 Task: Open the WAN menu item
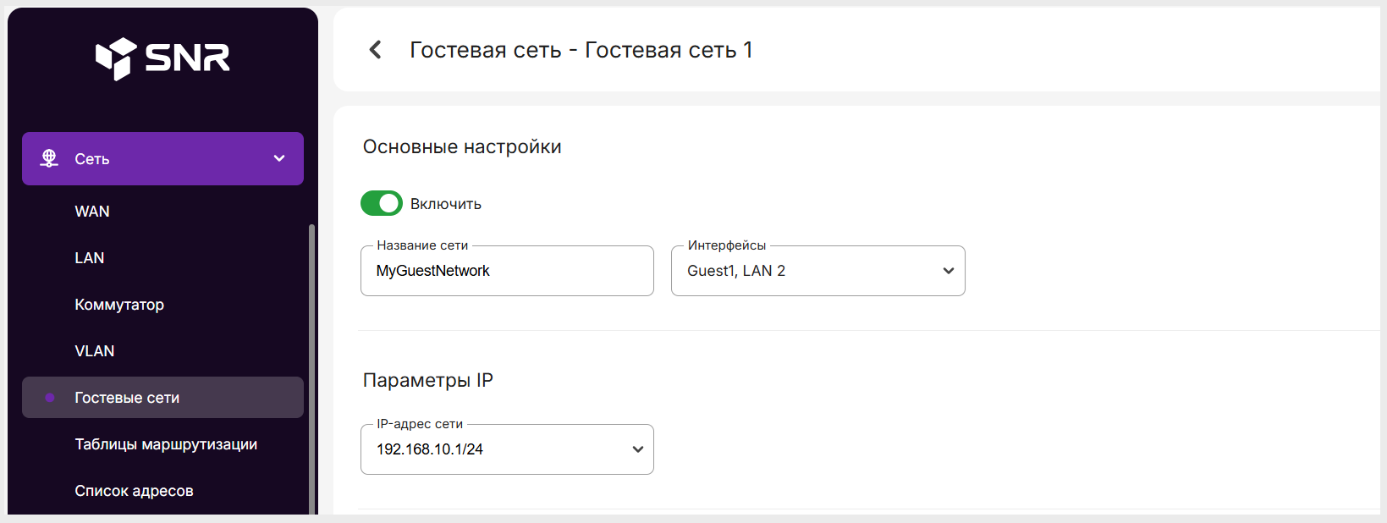92,212
